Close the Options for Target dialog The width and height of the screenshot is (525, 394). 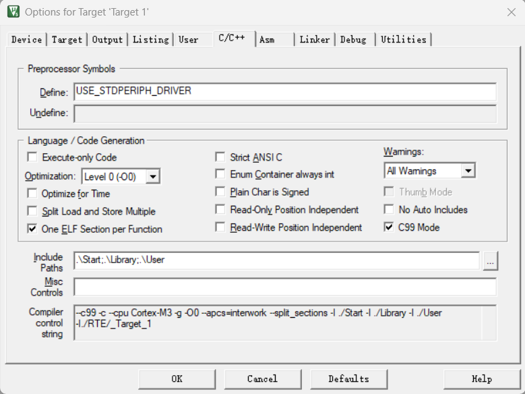coord(511,12)
